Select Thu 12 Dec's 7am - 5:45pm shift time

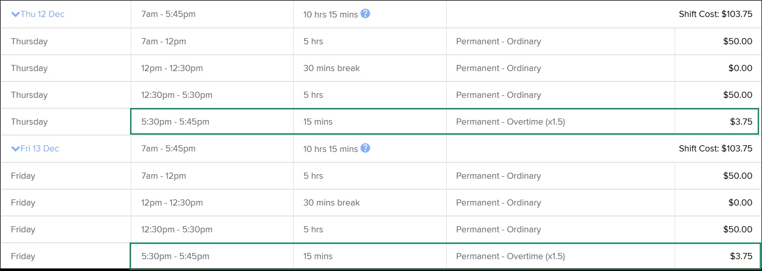click(169, 14)
